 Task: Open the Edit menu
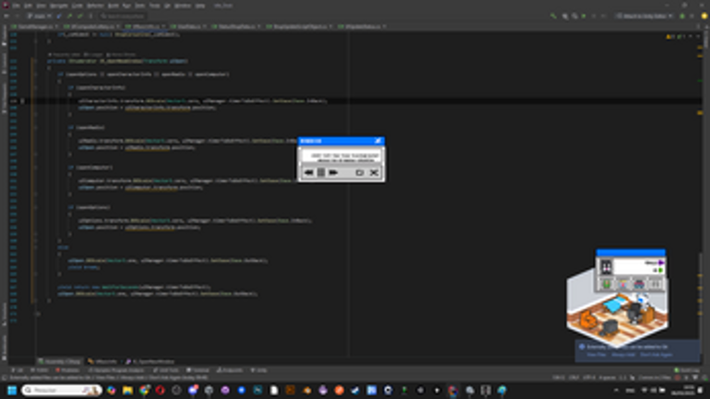click(x=28, y=6)
